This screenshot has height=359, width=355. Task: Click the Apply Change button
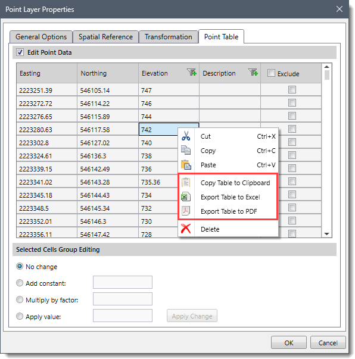click(x=192, y=316)
